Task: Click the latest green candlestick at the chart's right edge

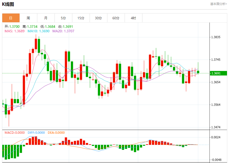Action: [x=198, y=72]
